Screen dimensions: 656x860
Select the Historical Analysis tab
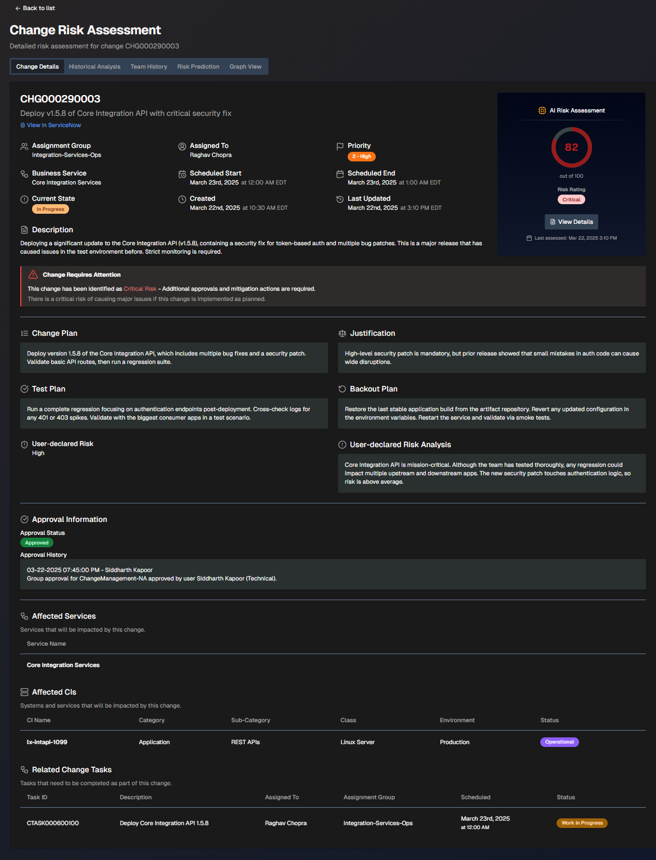click(94, 66)
